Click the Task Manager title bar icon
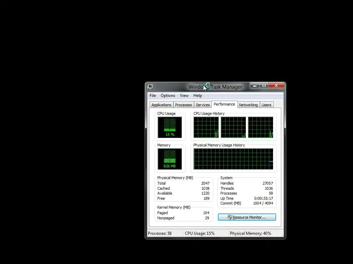Image resolution: width=353 pixels, height=264 pixels. tap(150, 87)
